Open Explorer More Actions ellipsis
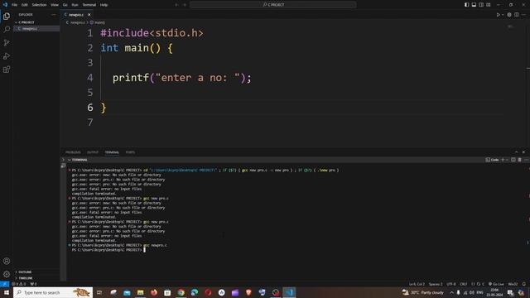The width and height of the screenshot is (530, 298). click(x=53, y=15)
